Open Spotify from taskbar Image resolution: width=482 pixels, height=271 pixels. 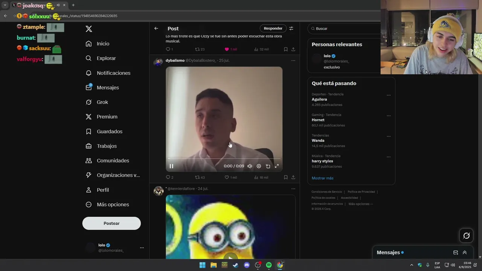[x=269, y=265]
